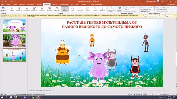Click the red slide title text
Screen dimensions: 177x99
coord(102,24)
